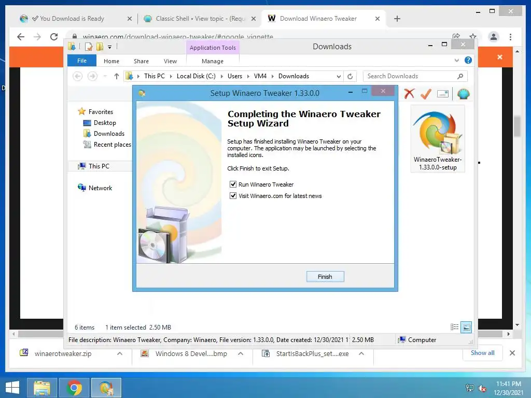Image resolution: width=531 pixels, height=398 pixels.
Task: Select Downloads in the navigation pane
Action: pos(109,133)
